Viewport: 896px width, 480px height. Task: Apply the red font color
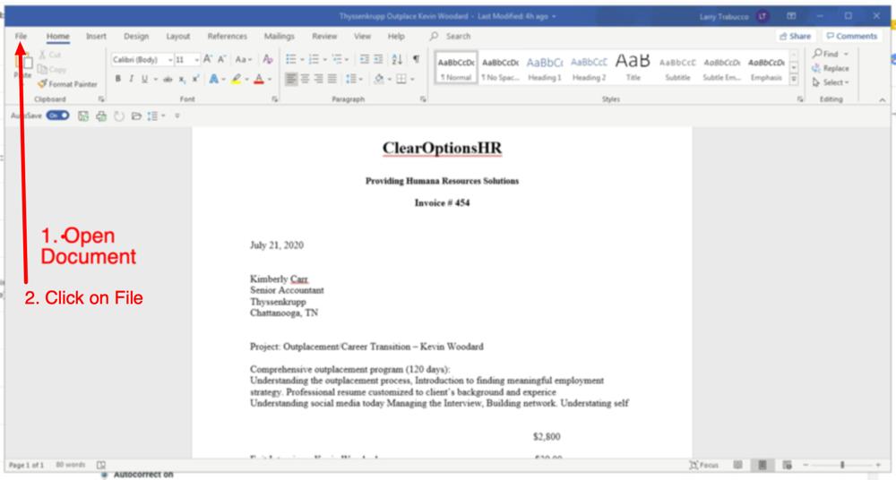pos(259,79)
